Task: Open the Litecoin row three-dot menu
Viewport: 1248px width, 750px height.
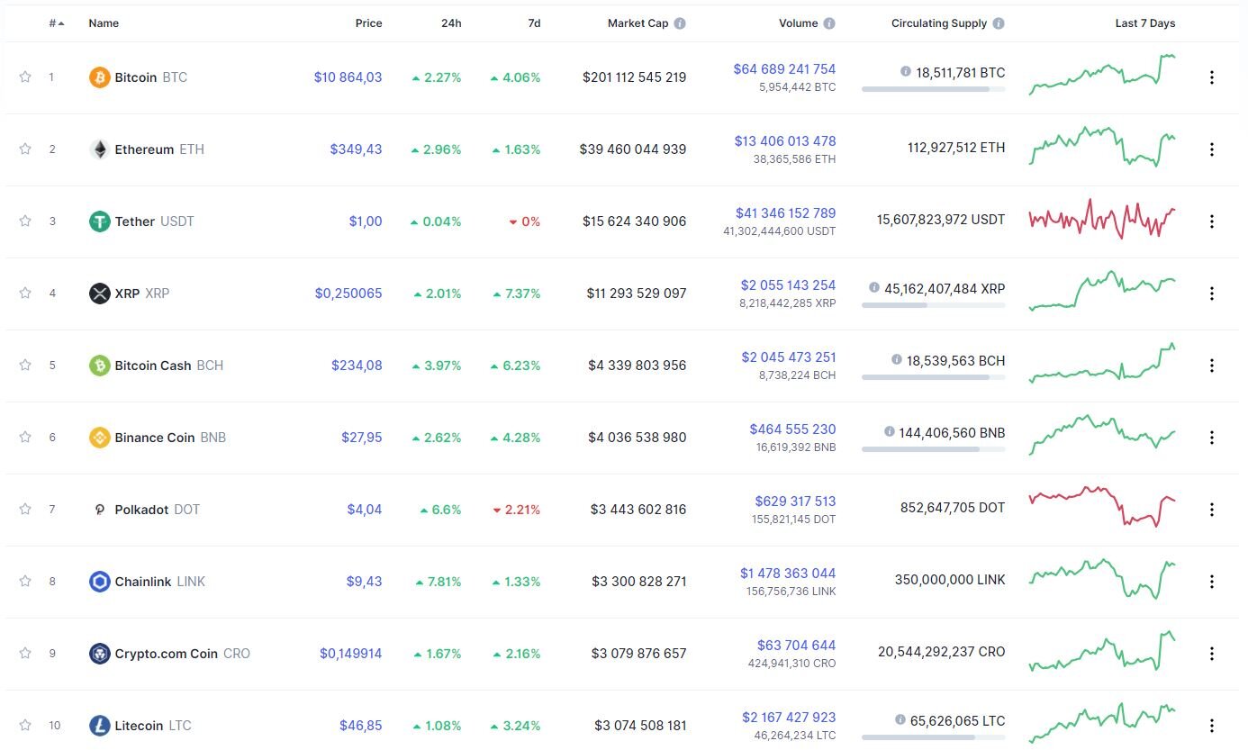Action: (1211, 726)
